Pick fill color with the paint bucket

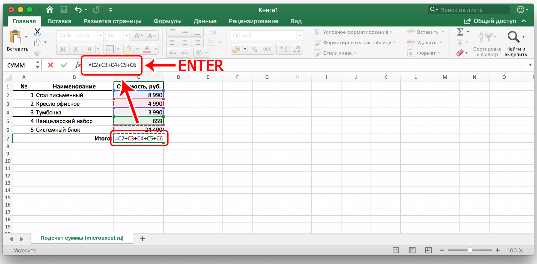[x=129, y=49]
